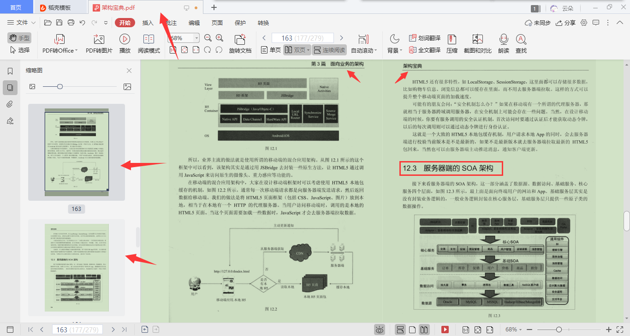Viewport: 630px width, 336px height.
Task: Click the Print icon in quick toolbar
Action: click(x=71, y=23)
